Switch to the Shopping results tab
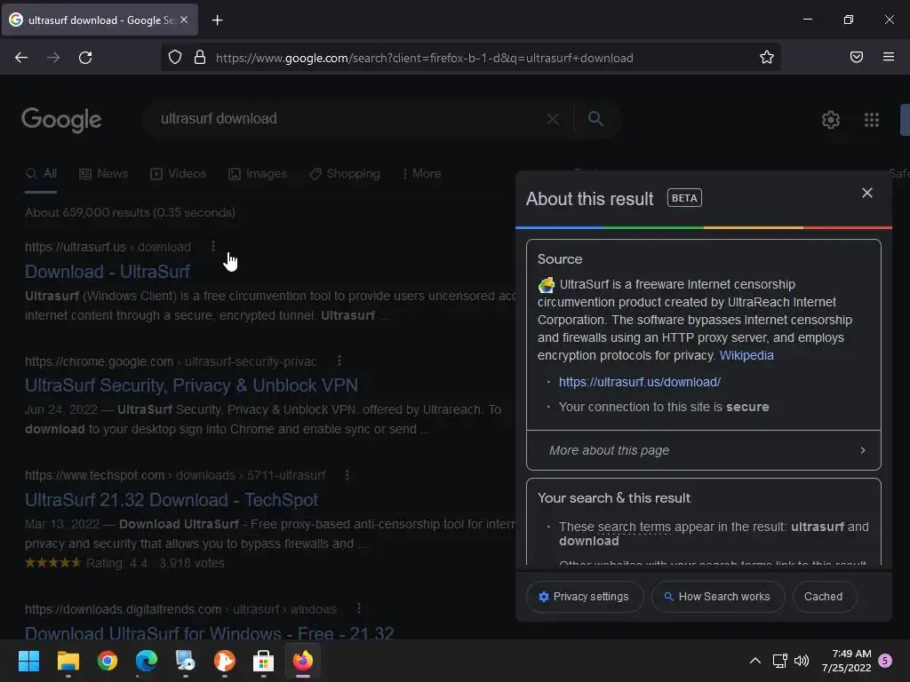Screen dimensions: 910x682 click(x=345, y=173)
